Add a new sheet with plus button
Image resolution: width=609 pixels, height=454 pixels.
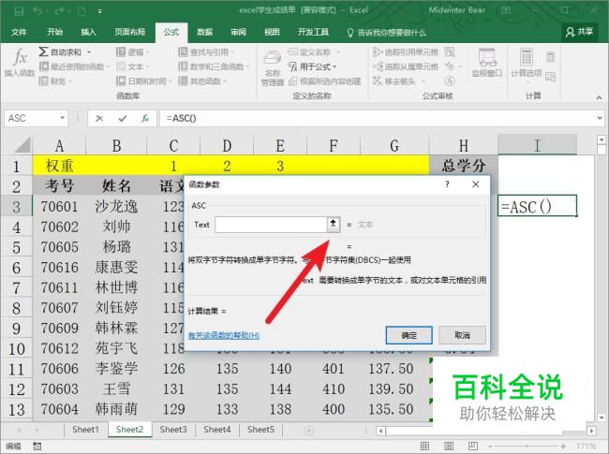[309, 431]
